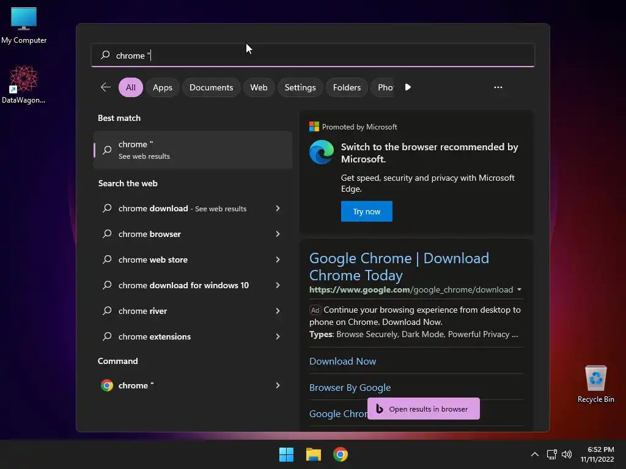Show more filter tabs with the arrow
626x469 pixels.
tap(408, 87)
